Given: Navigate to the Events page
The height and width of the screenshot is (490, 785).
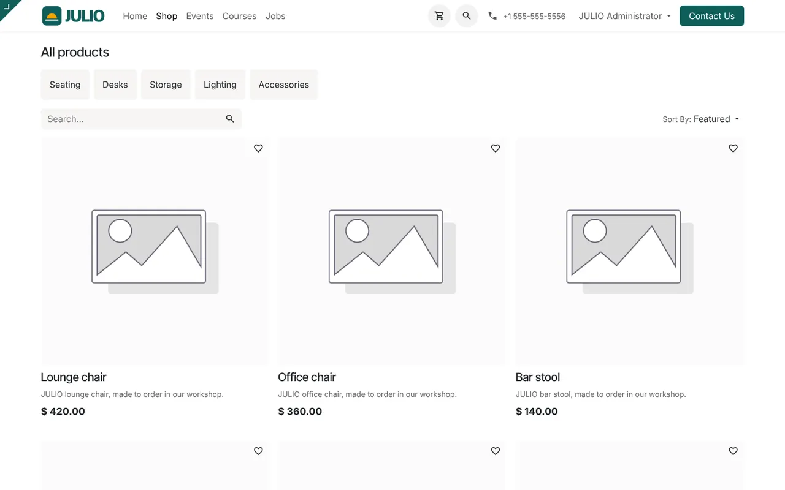Looking at the screenshot, I should [x=200, y=16].
